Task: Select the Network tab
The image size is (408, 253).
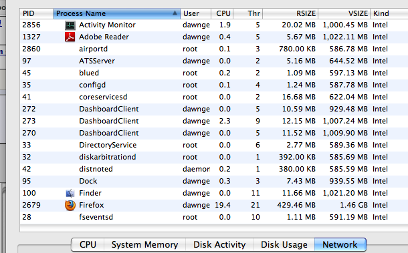Action: [x=340, y=245]
